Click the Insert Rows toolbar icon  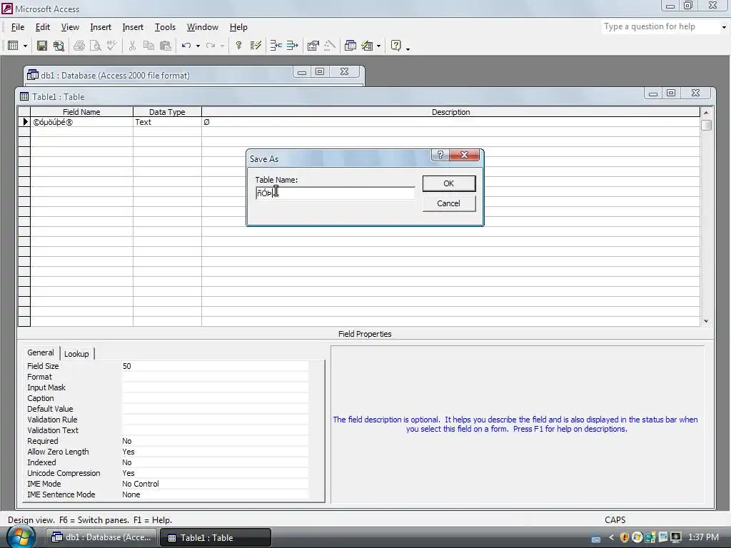click(276, 46)
